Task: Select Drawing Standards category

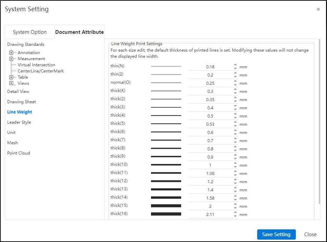Action: [26, 44]
